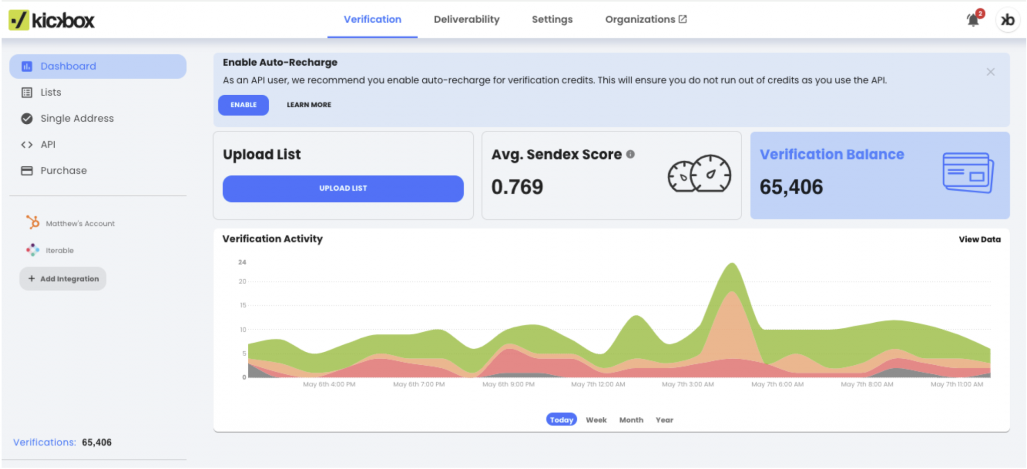
Task: Select the Lists icon in sidebar
Action: pos(26,92)
